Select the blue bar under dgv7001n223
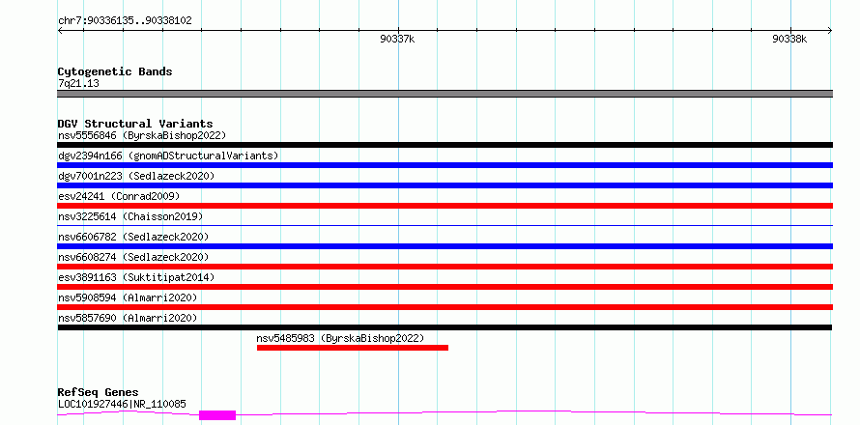 point(444,185)
